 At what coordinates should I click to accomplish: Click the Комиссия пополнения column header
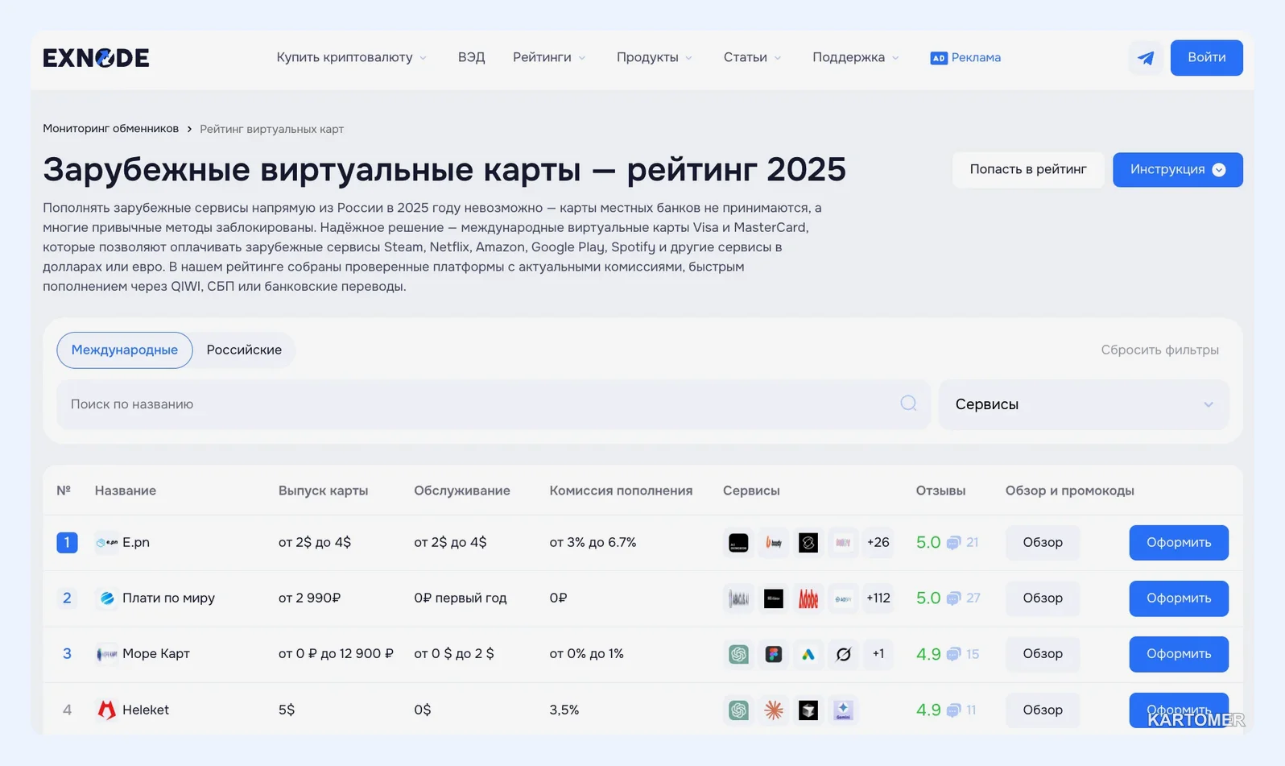(x=621, y=491)
